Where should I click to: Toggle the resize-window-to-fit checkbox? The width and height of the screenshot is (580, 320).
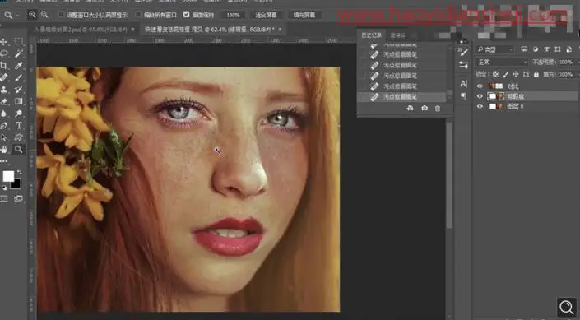(62, 15)
